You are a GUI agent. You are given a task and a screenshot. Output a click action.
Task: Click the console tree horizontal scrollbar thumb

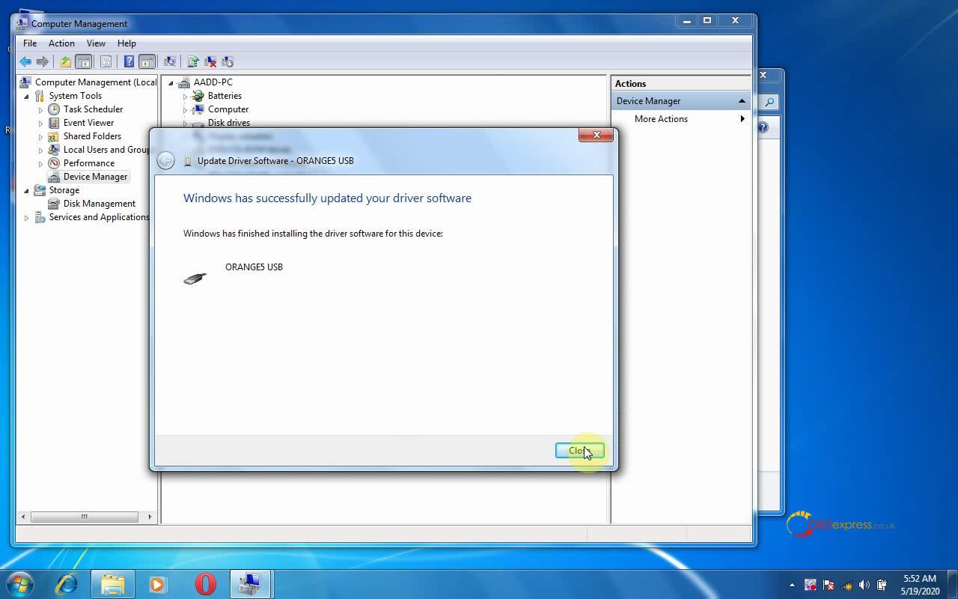84,517
